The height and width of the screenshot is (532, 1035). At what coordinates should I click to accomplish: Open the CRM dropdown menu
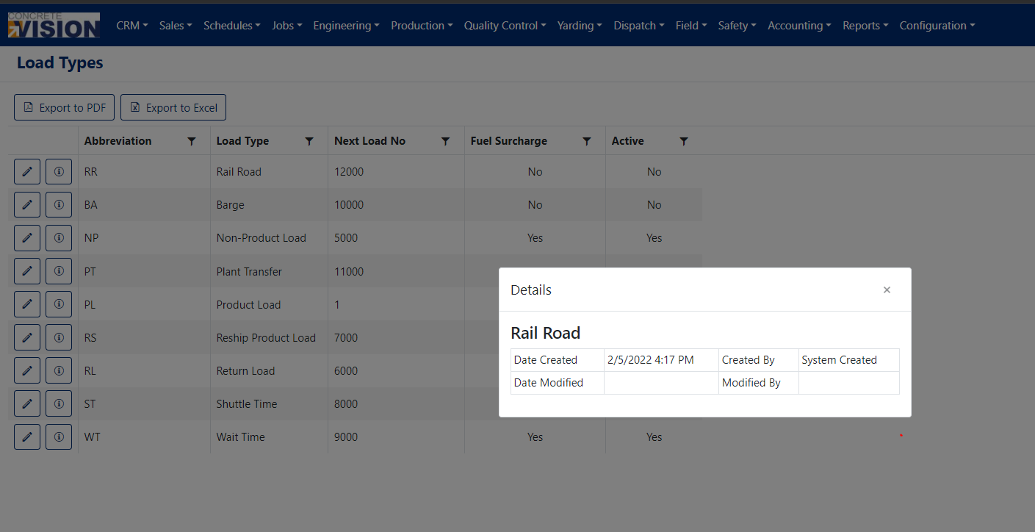tap(132, 25)
